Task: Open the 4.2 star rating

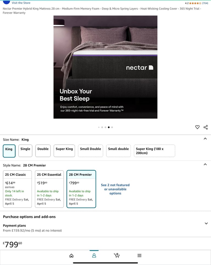Action: coord(193,3)
